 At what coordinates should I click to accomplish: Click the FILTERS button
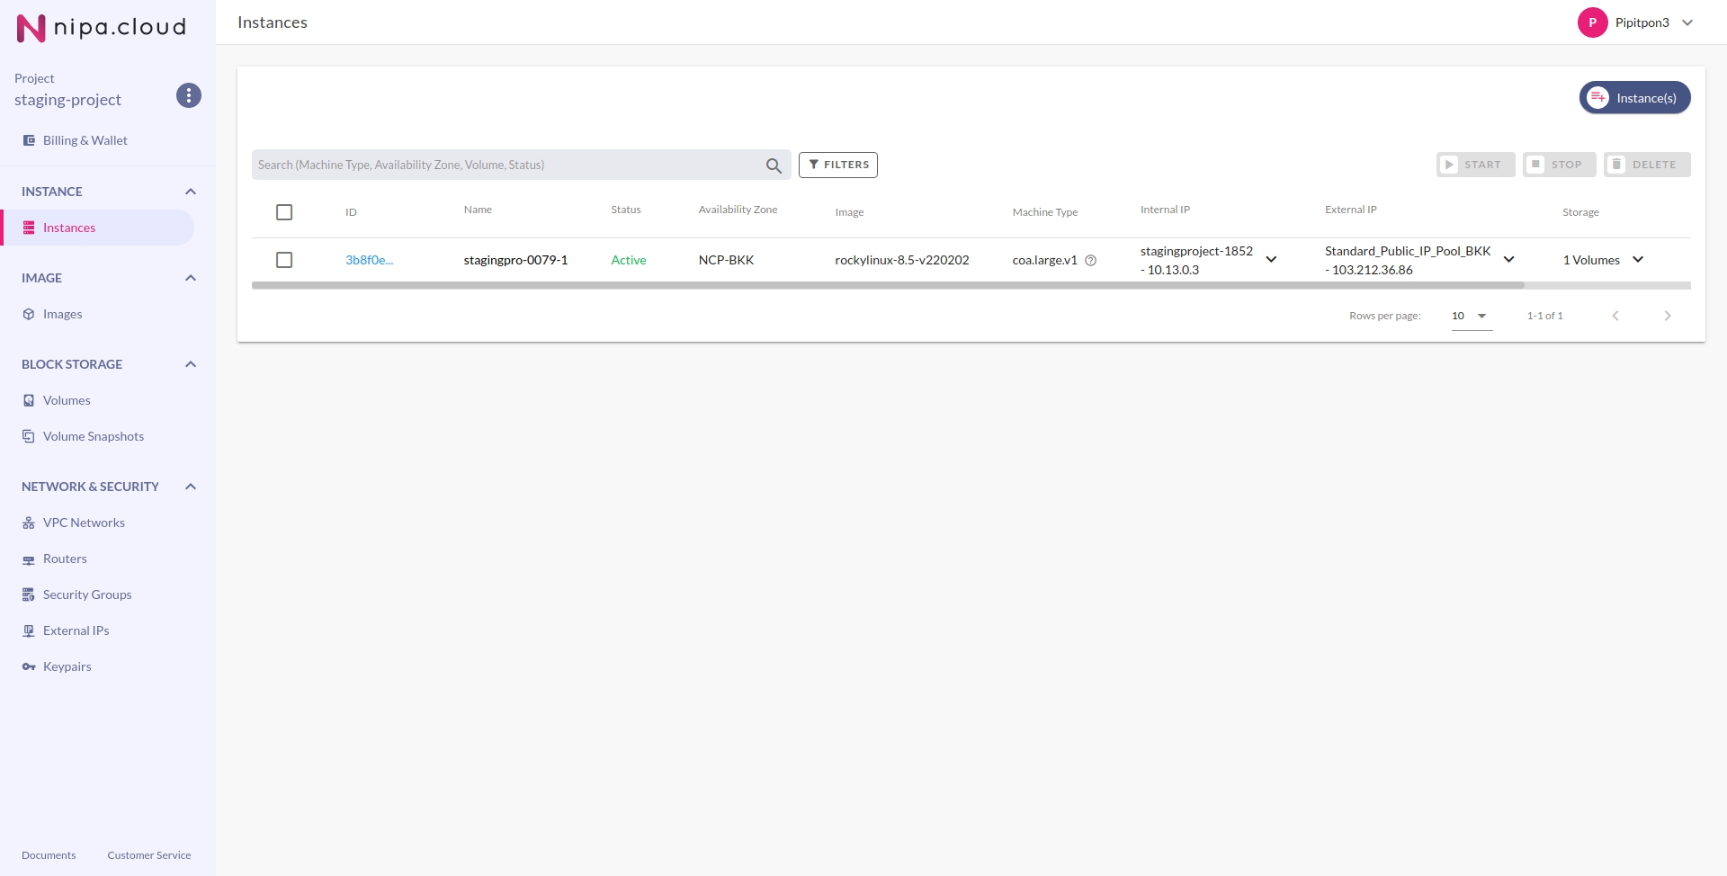tap(837, 165)
